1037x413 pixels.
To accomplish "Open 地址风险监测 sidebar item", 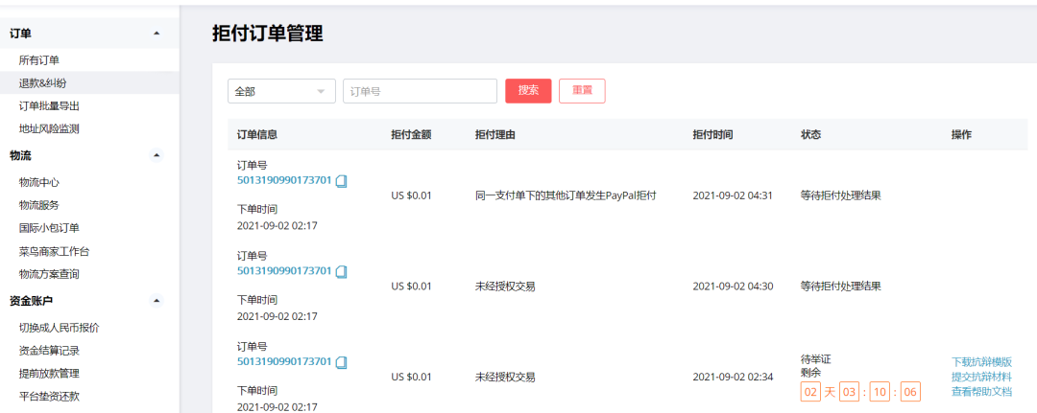I will (50, 128).
